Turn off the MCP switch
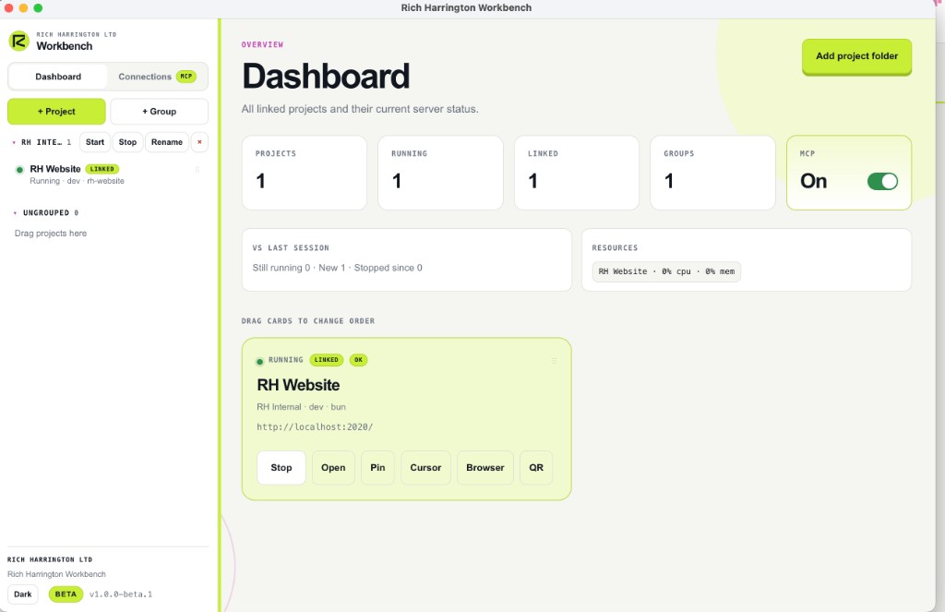Image resolution: width=945 pixels, height=612 pixels. (882, 182)
